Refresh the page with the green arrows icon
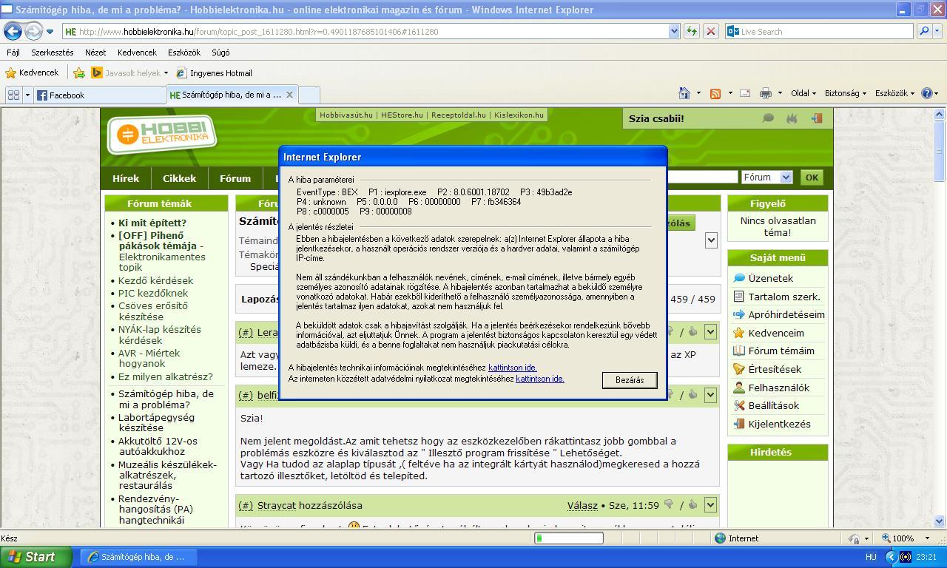The image size is (947, 568). (692, 31)
